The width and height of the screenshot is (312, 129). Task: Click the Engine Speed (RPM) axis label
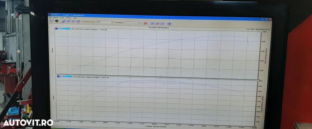click(x=156, y=126)
